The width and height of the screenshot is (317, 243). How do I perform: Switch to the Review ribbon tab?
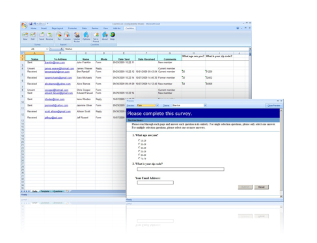[95, 29]
